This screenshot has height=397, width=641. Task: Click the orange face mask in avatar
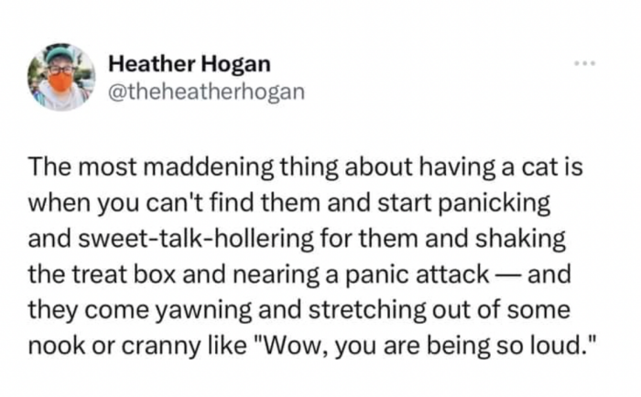pyautogui.click(x=60, y=83)
